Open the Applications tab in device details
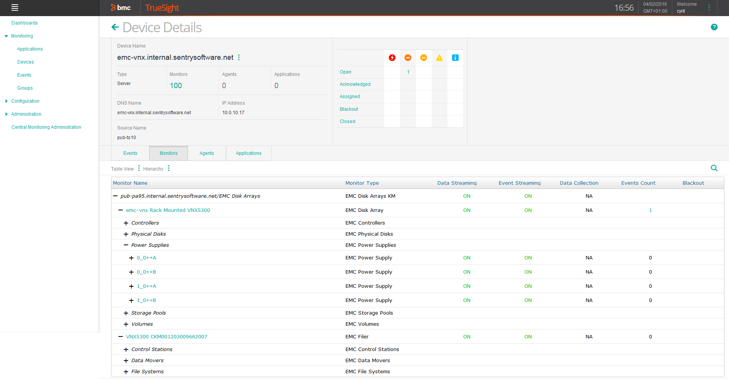 pos(249,153)
